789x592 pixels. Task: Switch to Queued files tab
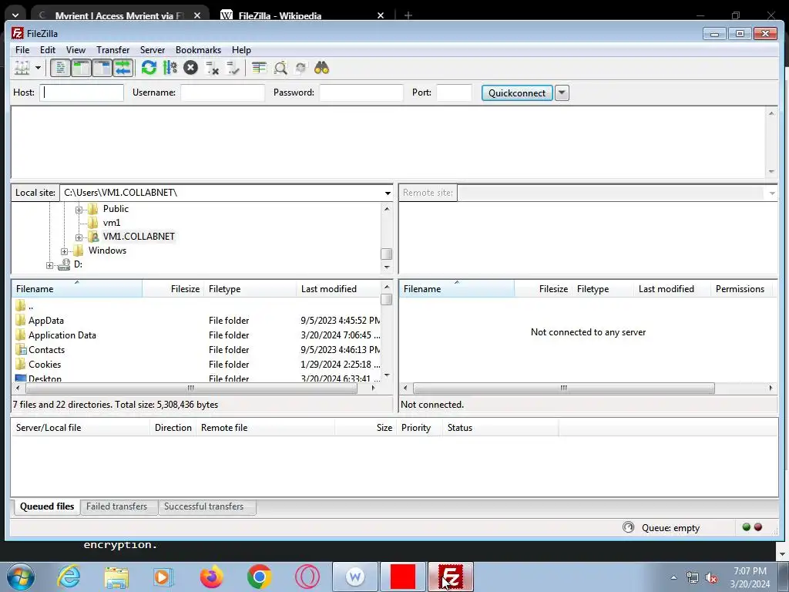pos(47,506)
